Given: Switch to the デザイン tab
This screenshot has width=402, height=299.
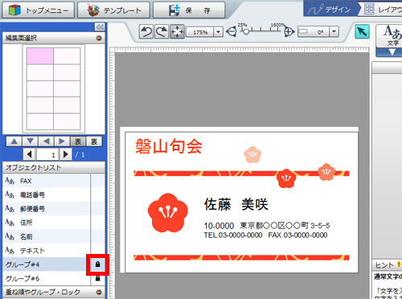Looking at the screenshot, I should pyautogui.click(x=331, y=10).
